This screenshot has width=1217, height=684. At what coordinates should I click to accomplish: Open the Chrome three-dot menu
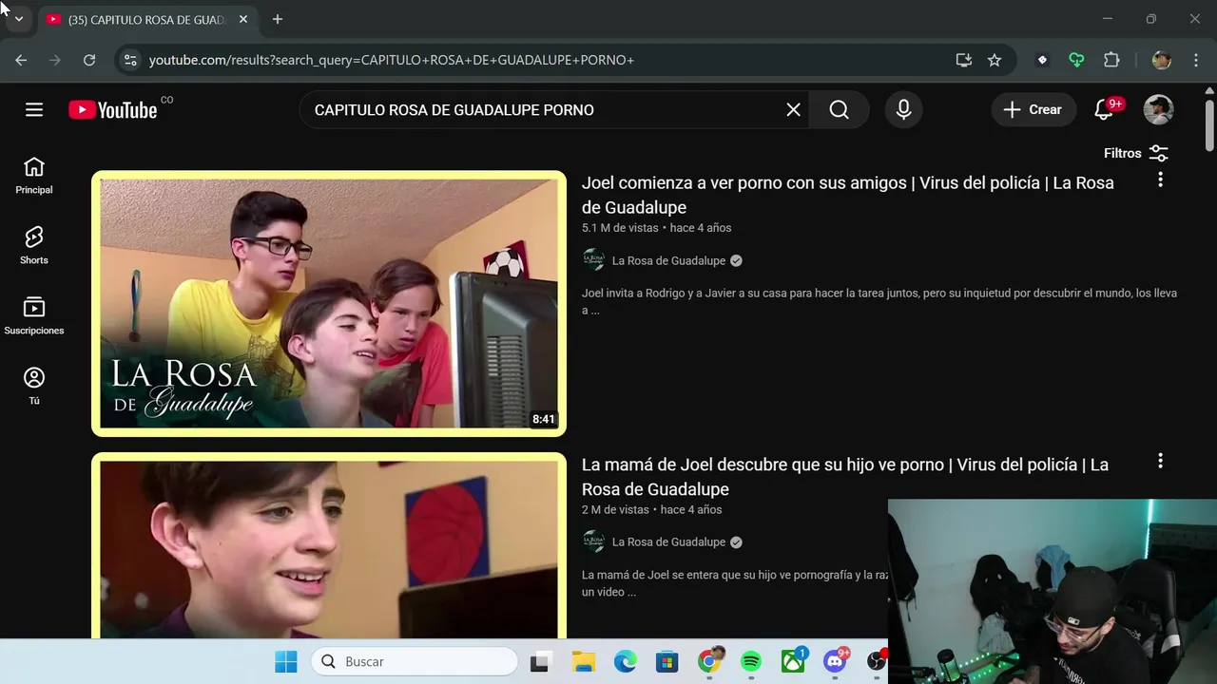click(x=1195, y=60)
